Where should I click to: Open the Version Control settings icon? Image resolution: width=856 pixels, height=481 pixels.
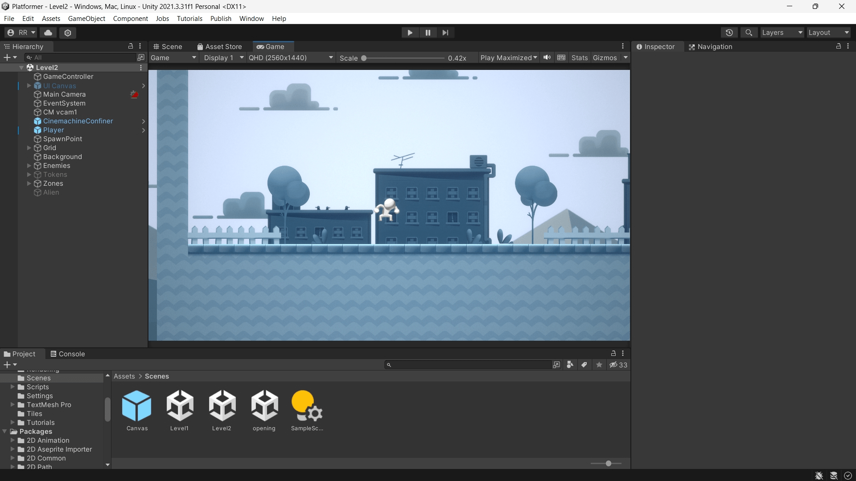click(68, 33)
